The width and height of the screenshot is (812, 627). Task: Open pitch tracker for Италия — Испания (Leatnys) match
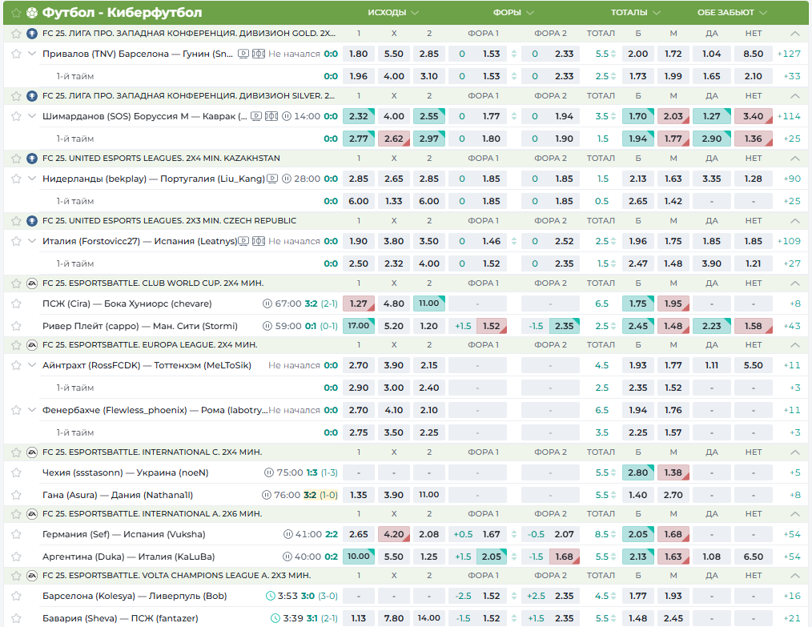(259, 241)
